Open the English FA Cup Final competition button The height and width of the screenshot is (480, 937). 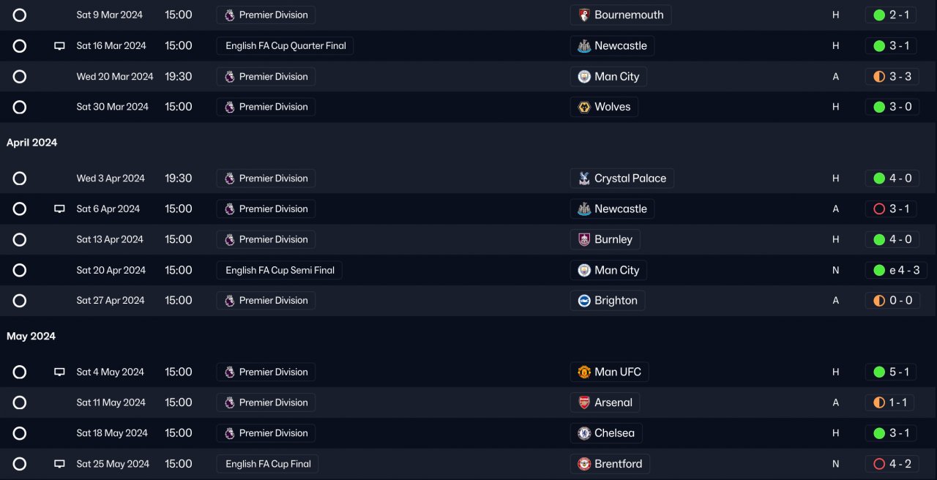pyautogui.click(x=268, y=464)
